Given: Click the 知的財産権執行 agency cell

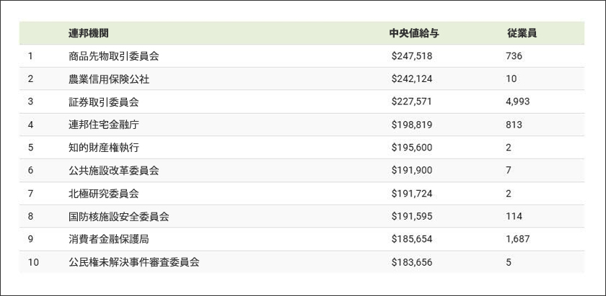Looking at the screenshot, I should (104, 148).
